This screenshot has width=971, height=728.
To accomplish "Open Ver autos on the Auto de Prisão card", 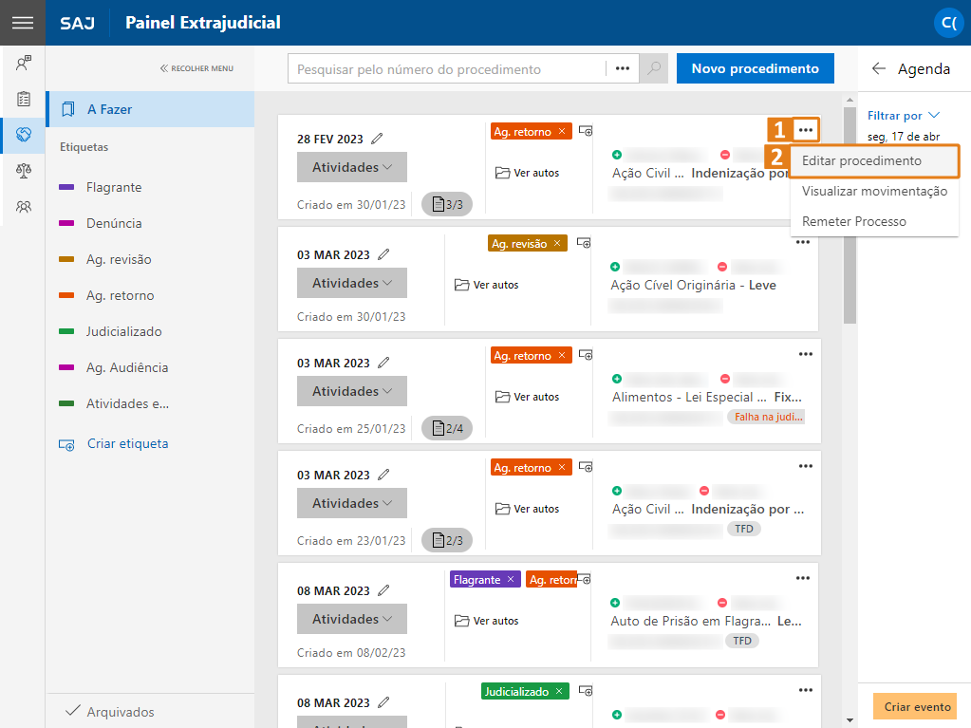I will click(487, 621).
